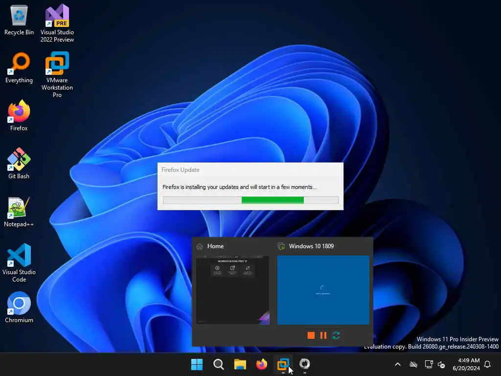This screenshot has width=501, height=376.
Task: Click the Home preview title label
Action: pyautogui.click(x=215, y=246)
